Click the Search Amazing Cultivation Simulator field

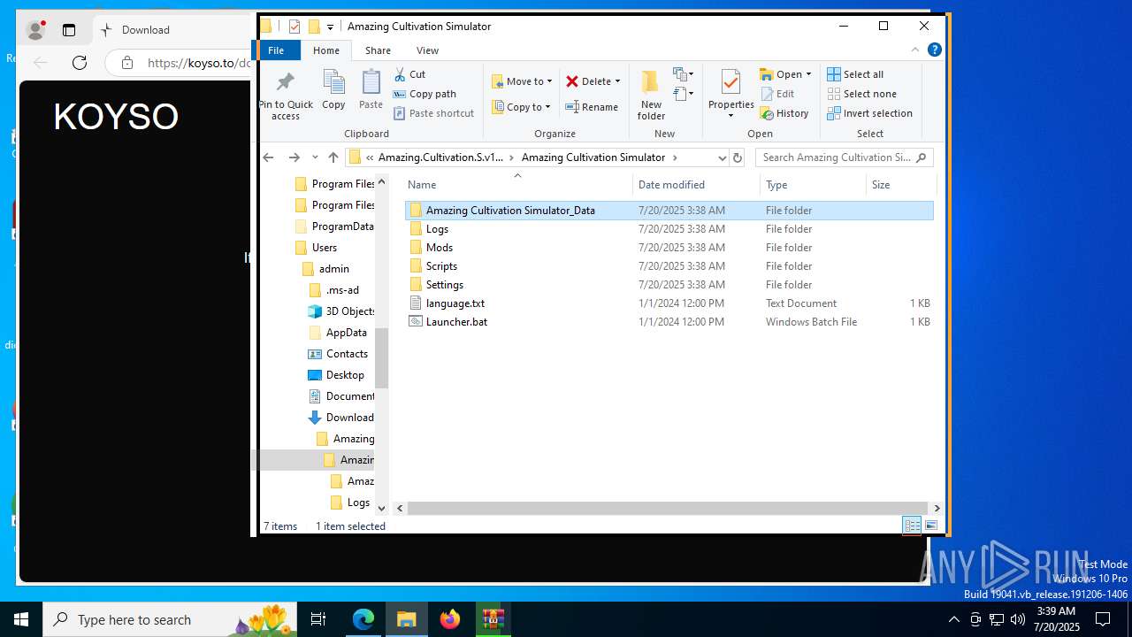tap(845, 157)
